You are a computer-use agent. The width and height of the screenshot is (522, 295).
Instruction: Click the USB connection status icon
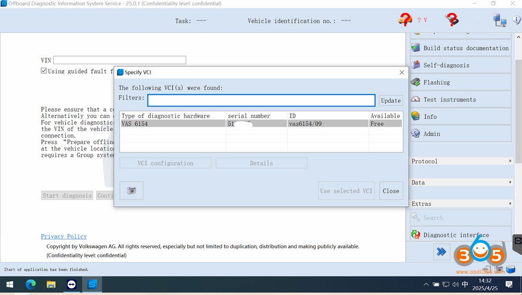(x=452, y=20)
